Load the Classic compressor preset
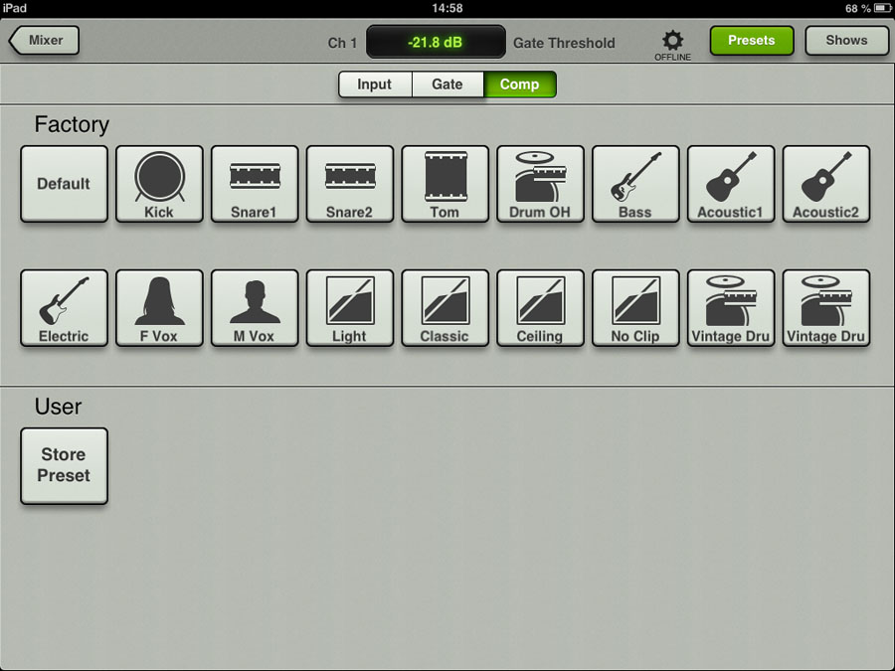This screenshot has height=671, width=895. 446,308
